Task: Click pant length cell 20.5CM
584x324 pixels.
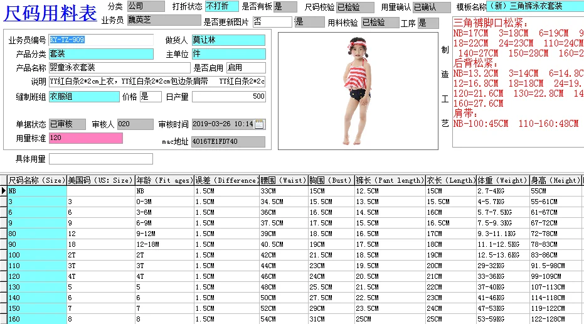Action: coord(390,277)
